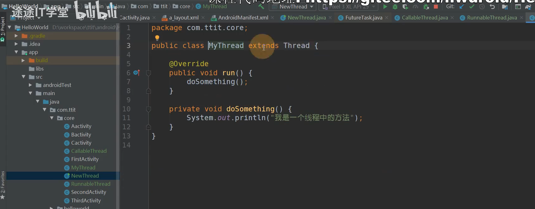535x209 pixels.
Task: Click the Make Project hammer icon
Action: (x=261, y=7)
